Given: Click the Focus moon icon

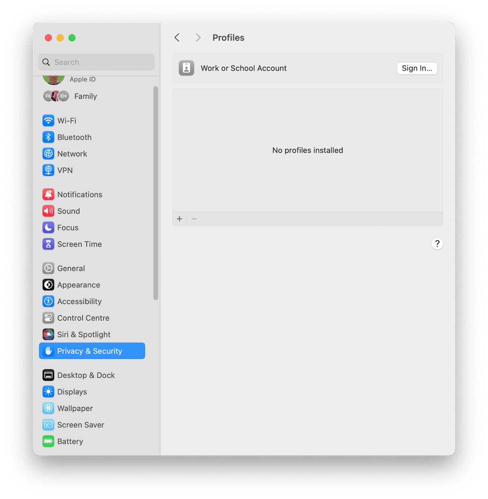Looking at the screenshot, I should (x=48, y=228).
